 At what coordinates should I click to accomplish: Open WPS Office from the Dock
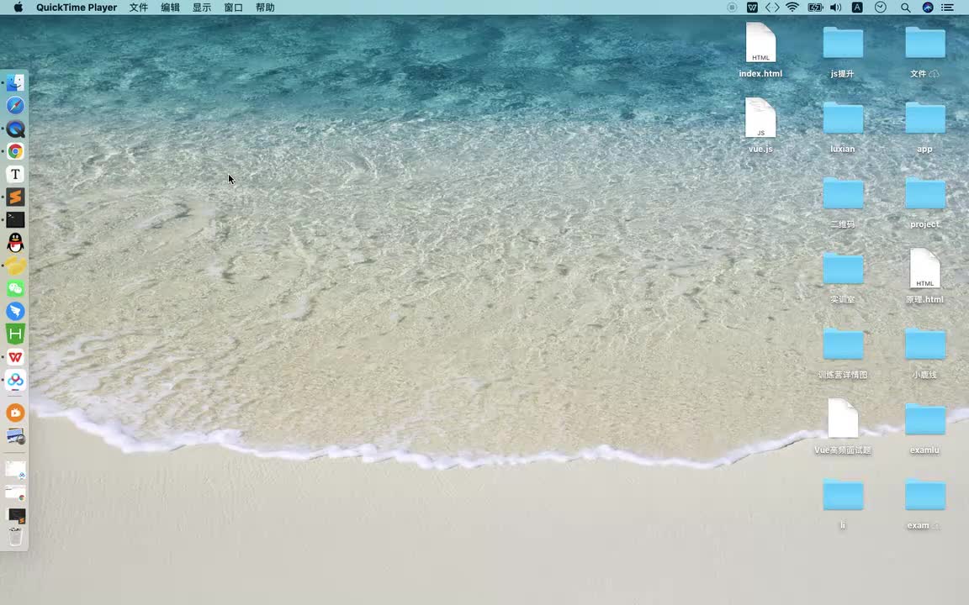(15, 357)
